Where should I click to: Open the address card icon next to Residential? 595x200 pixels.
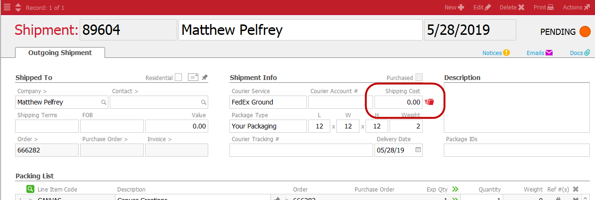click(x=193, y=78)
